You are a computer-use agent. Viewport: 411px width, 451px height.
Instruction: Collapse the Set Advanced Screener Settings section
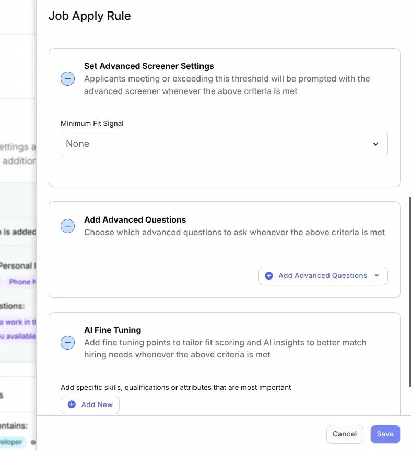67,79
